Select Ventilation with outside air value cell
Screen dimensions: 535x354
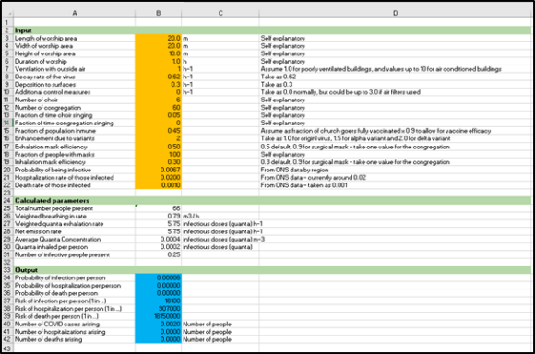click(159, 69)
